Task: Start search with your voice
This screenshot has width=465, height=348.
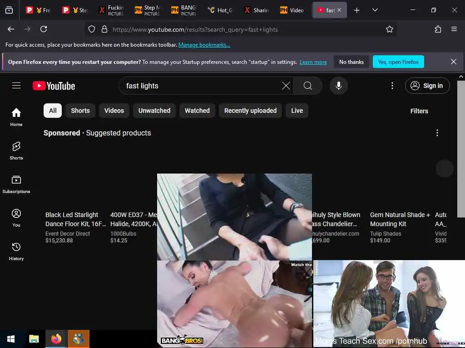Action: pos(338,86)
